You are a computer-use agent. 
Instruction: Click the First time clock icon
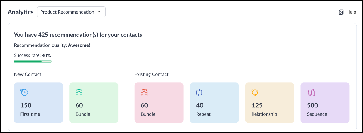pyautogui.click(x=24, y=93)
